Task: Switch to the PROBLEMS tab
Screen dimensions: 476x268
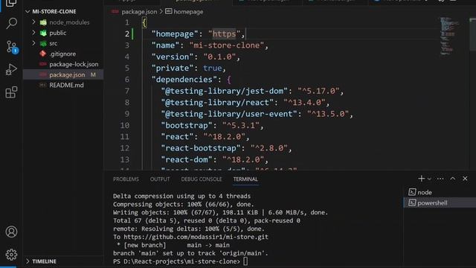Action: pyautogui.click(x=126, y=179)
